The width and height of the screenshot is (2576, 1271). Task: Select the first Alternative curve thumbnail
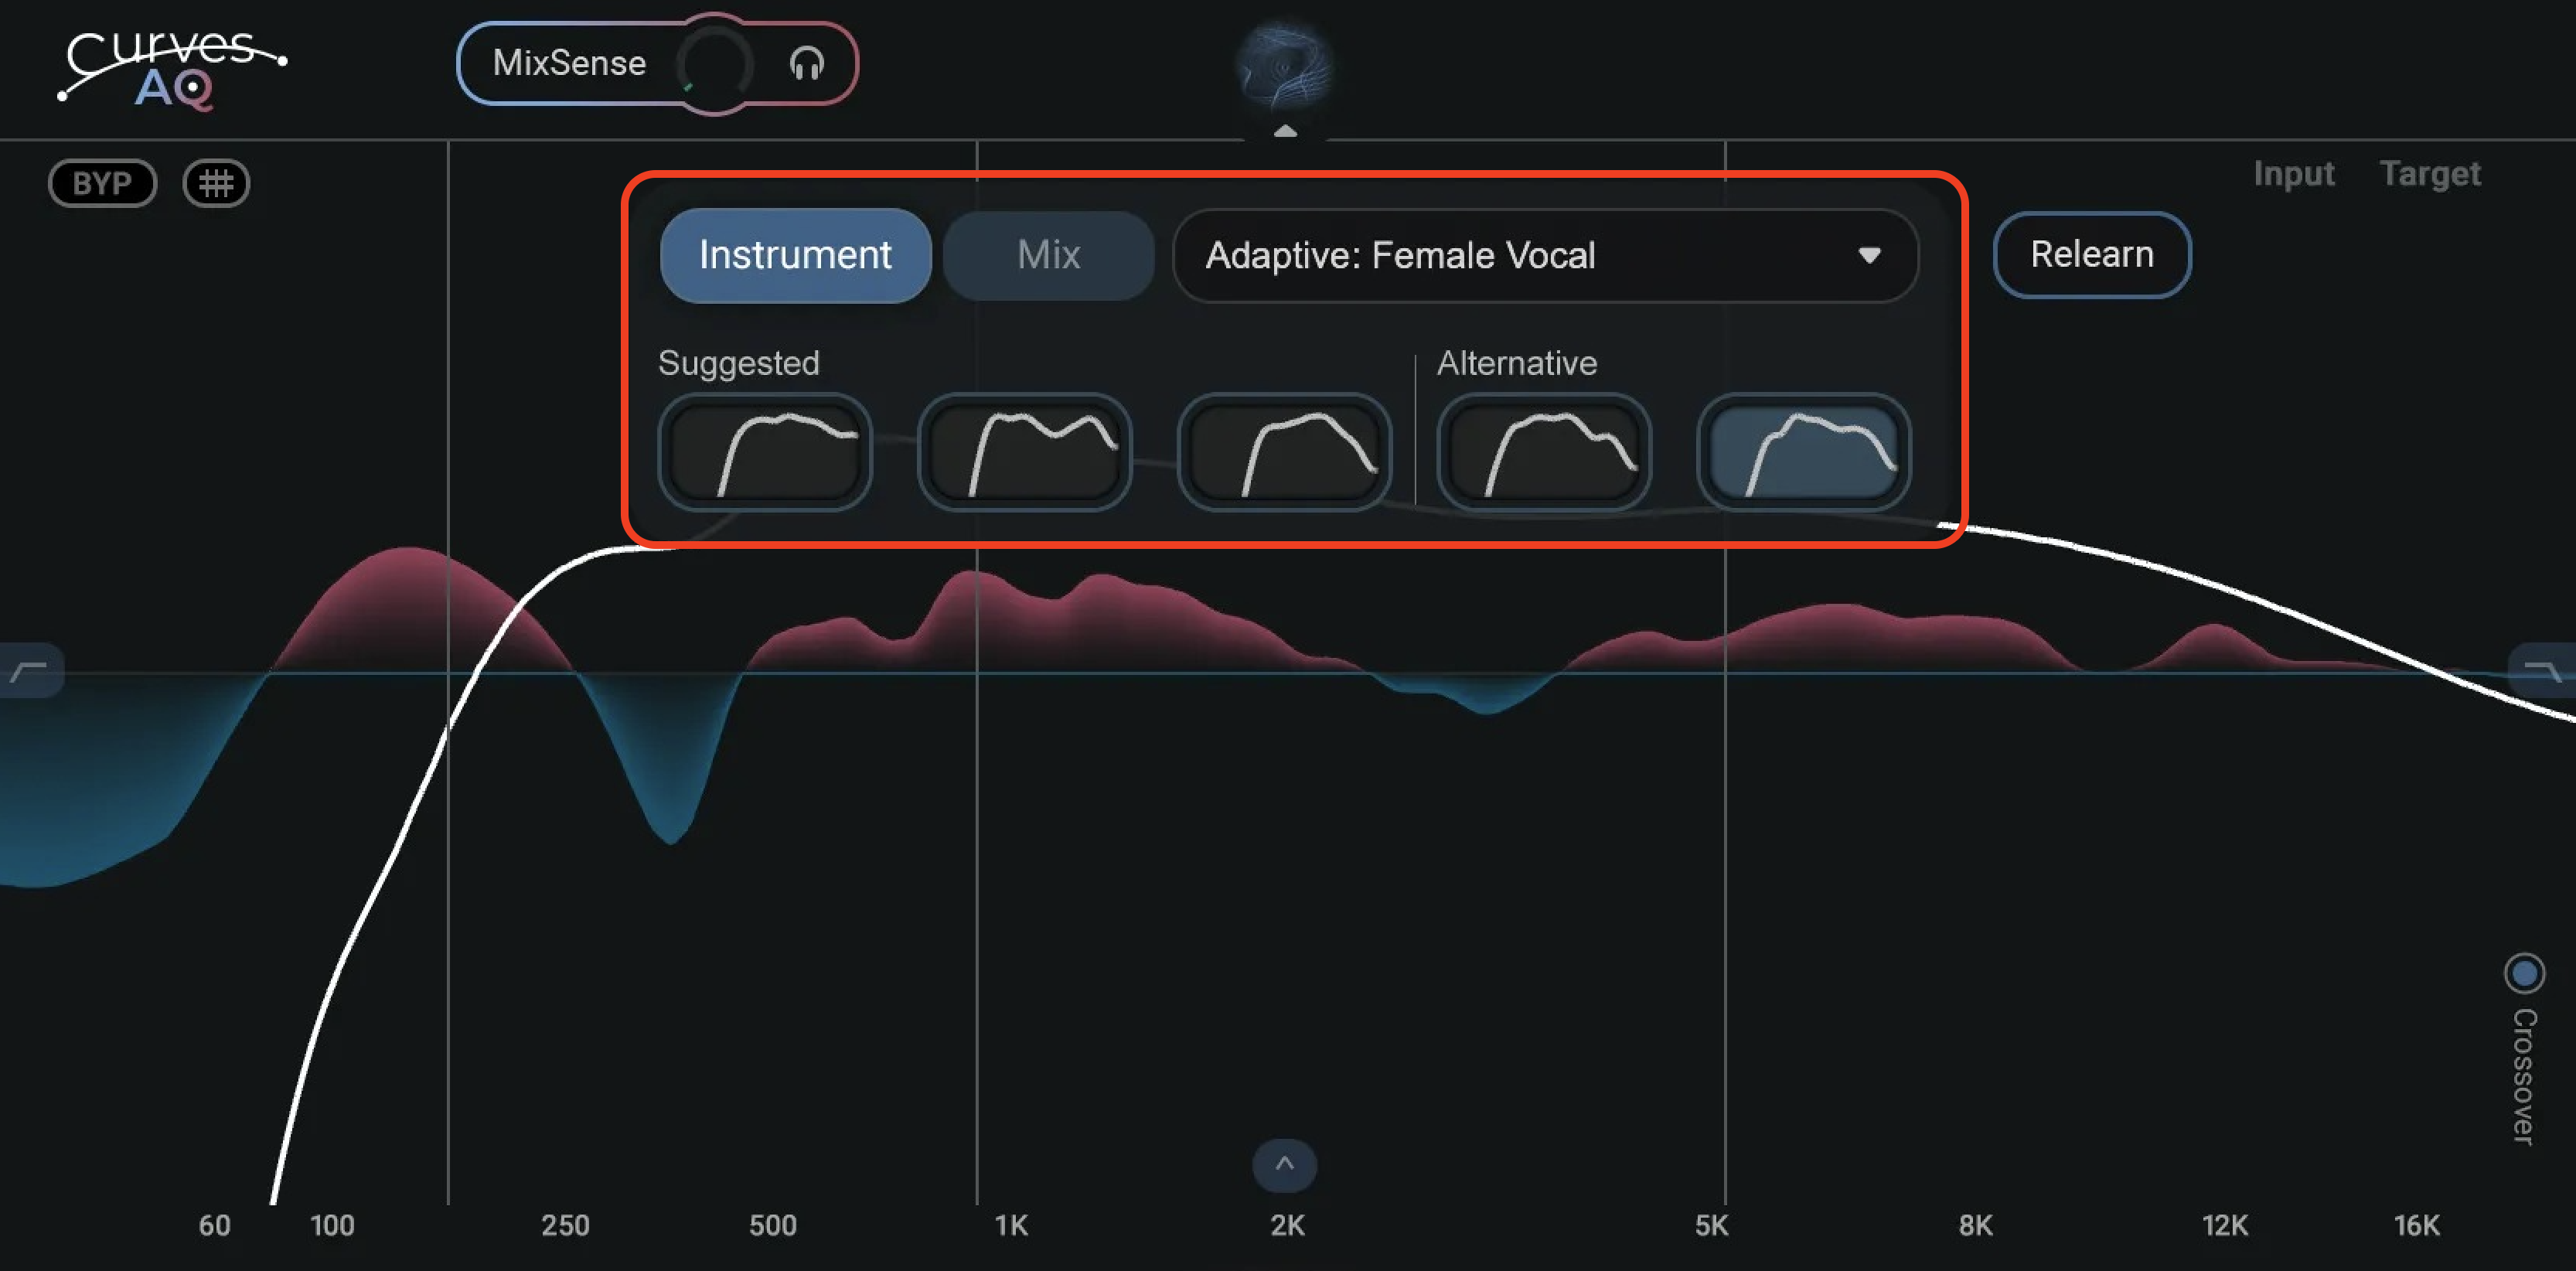(1544, 452)
